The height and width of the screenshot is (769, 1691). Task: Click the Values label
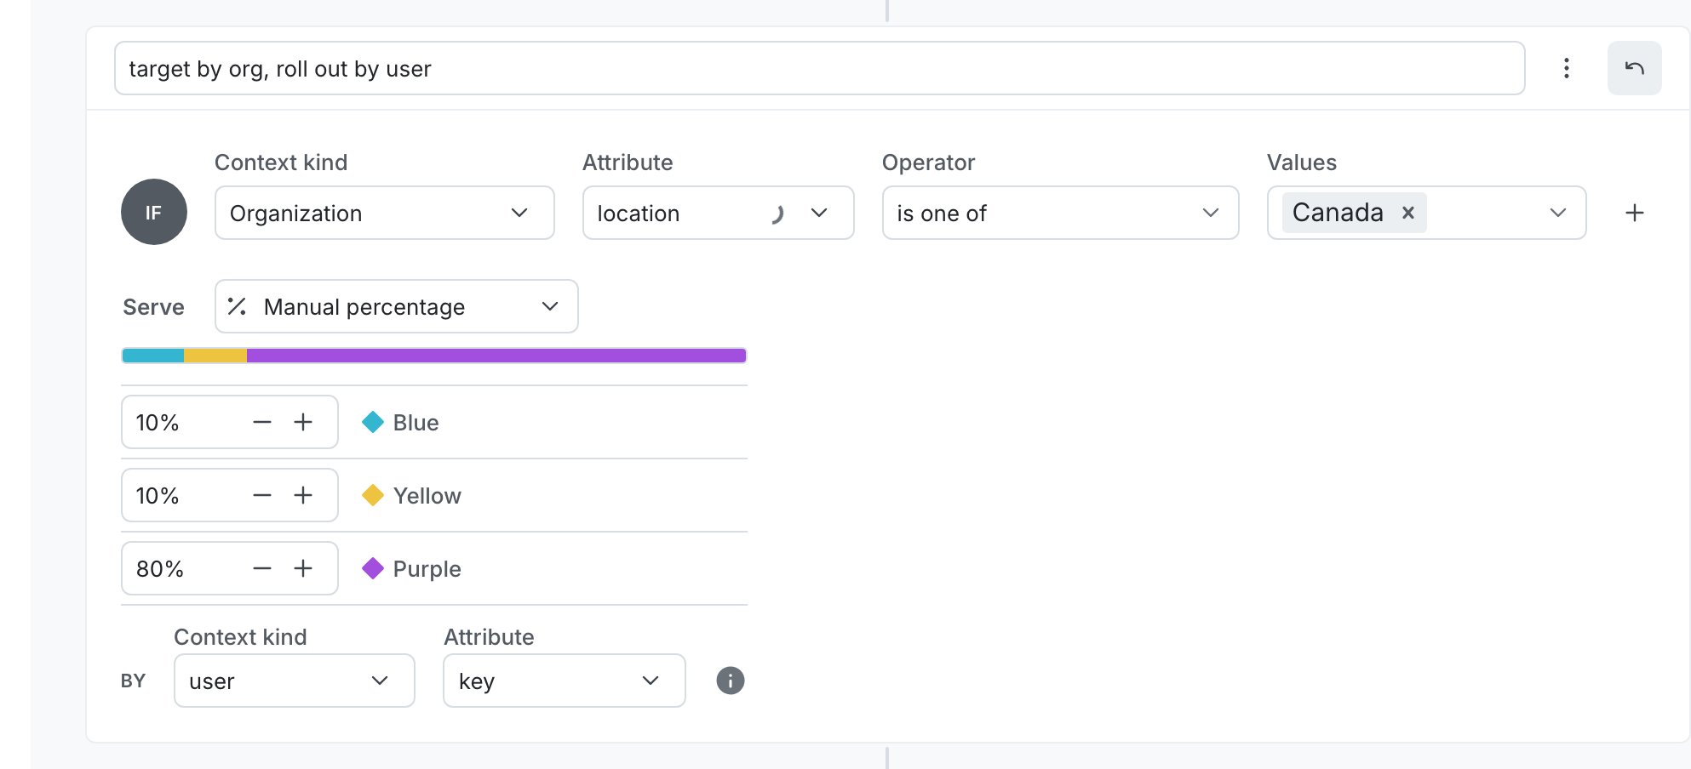1301,162
